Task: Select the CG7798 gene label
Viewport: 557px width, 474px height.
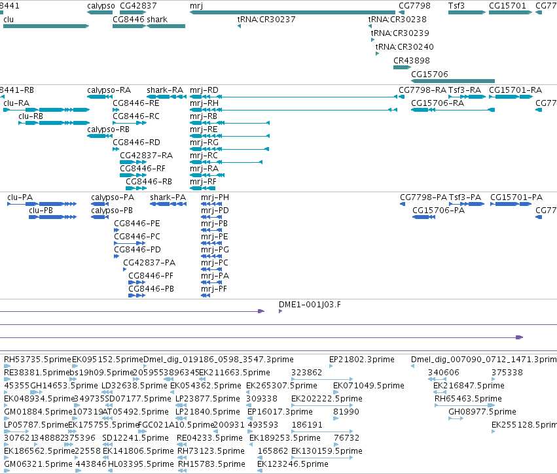Action: pyautogui.click(x=414, y=6)
